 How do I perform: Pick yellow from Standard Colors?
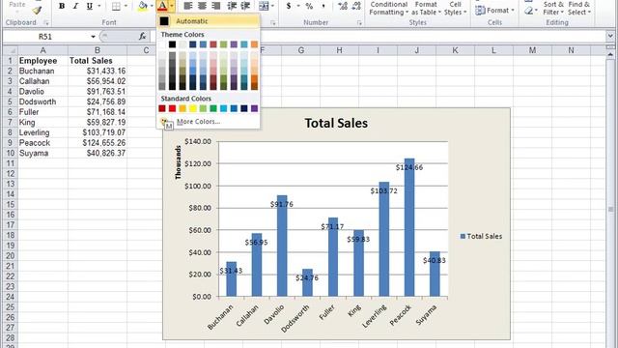[x=193, y=108]
